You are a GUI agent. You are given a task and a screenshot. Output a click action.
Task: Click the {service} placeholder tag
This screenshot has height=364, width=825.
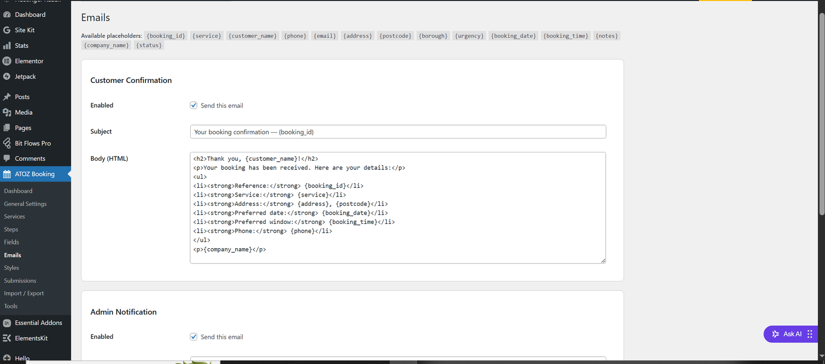[206, 36]
